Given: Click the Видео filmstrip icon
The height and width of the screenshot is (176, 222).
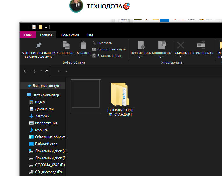Looking at the screenshot, I should click(x=31, y=102).
